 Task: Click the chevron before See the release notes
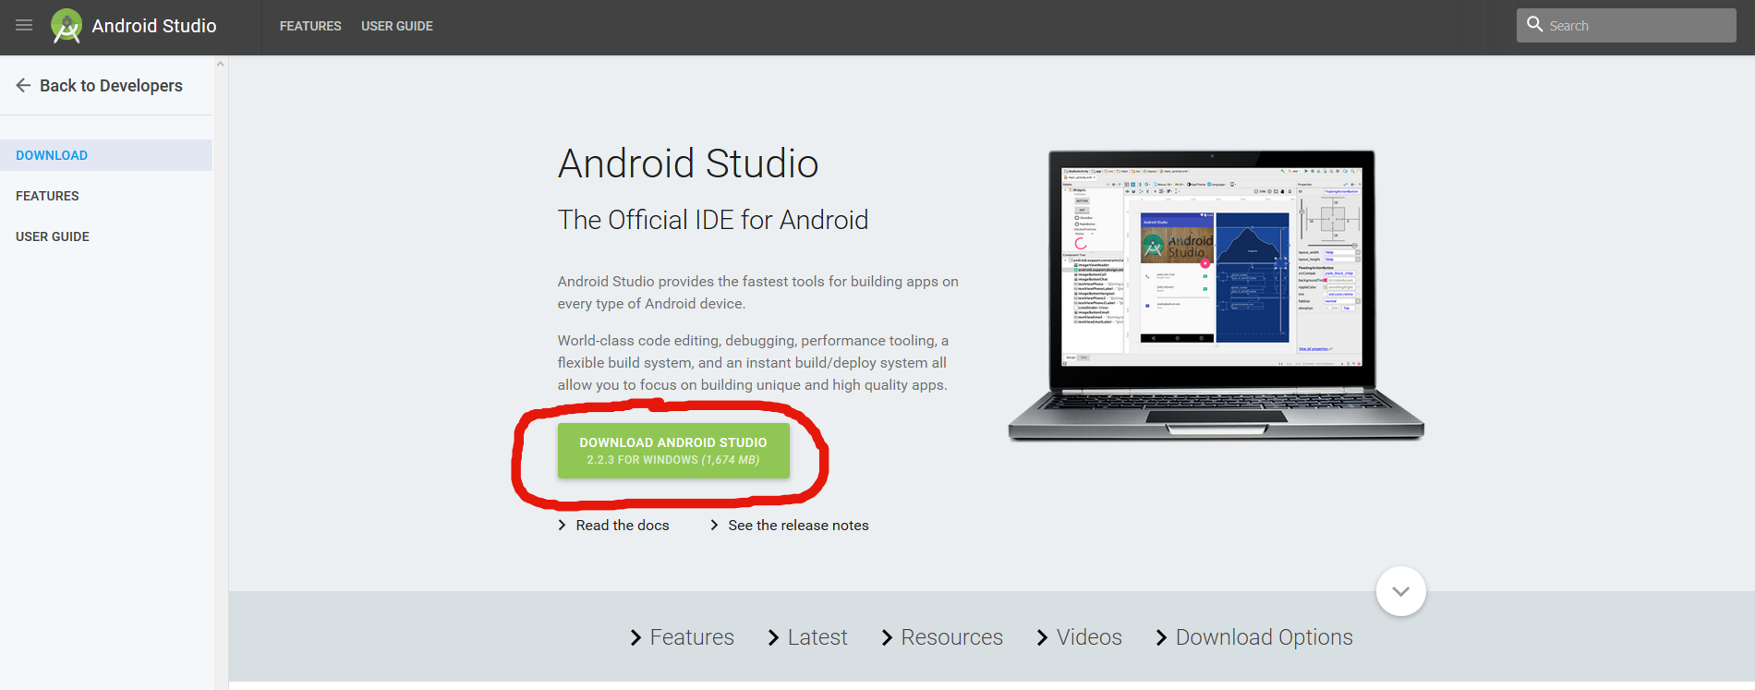(714, 525)
